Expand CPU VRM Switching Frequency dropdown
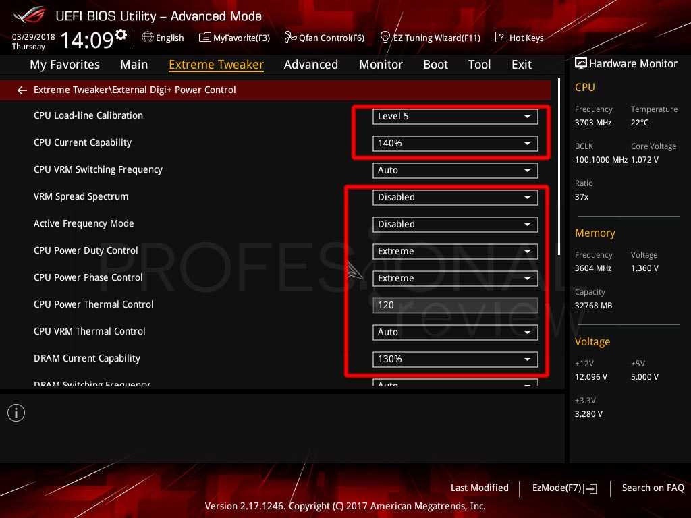This screenshot has height=518, width=691. (455, 170)
